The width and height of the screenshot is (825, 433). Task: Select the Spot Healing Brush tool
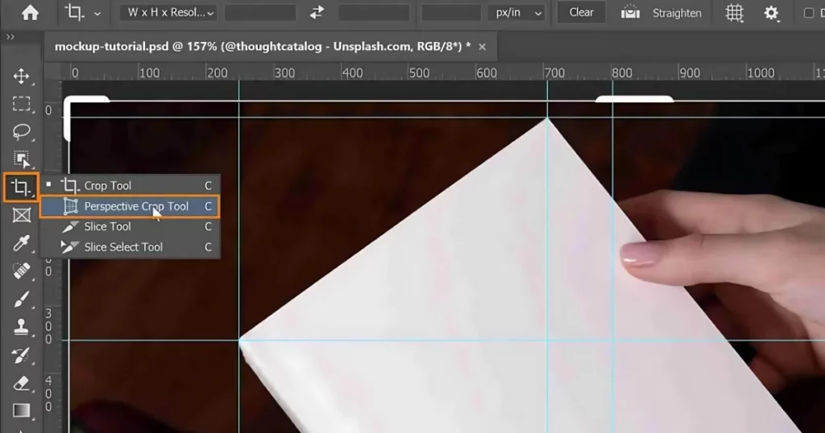pyautogui.click(x=21, y=271)
